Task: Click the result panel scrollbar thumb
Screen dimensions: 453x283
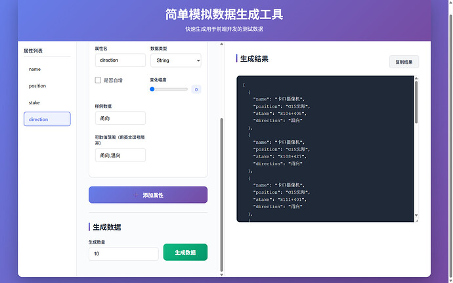Action: tap(416, 102)
